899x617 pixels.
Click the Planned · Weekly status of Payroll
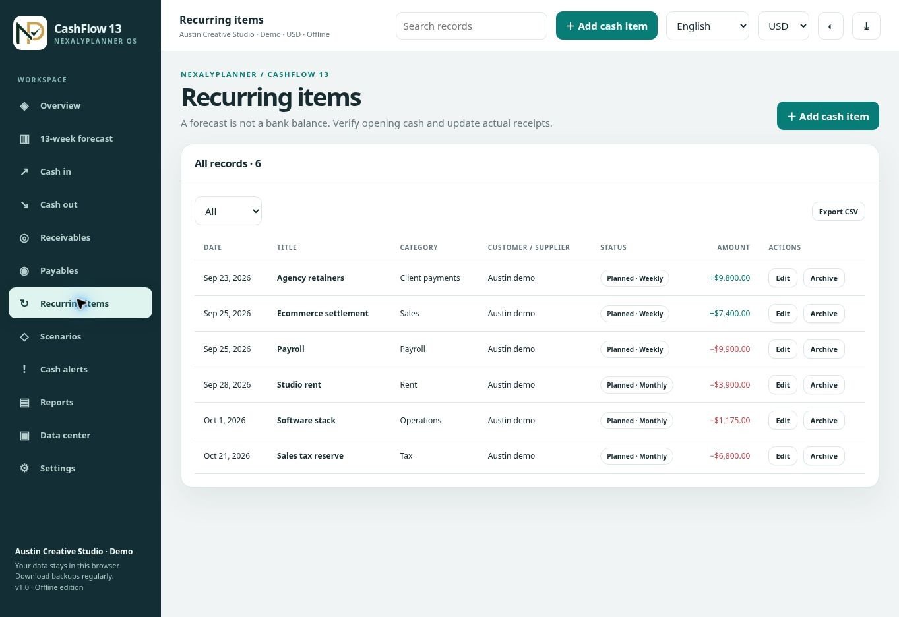[635, 349]
